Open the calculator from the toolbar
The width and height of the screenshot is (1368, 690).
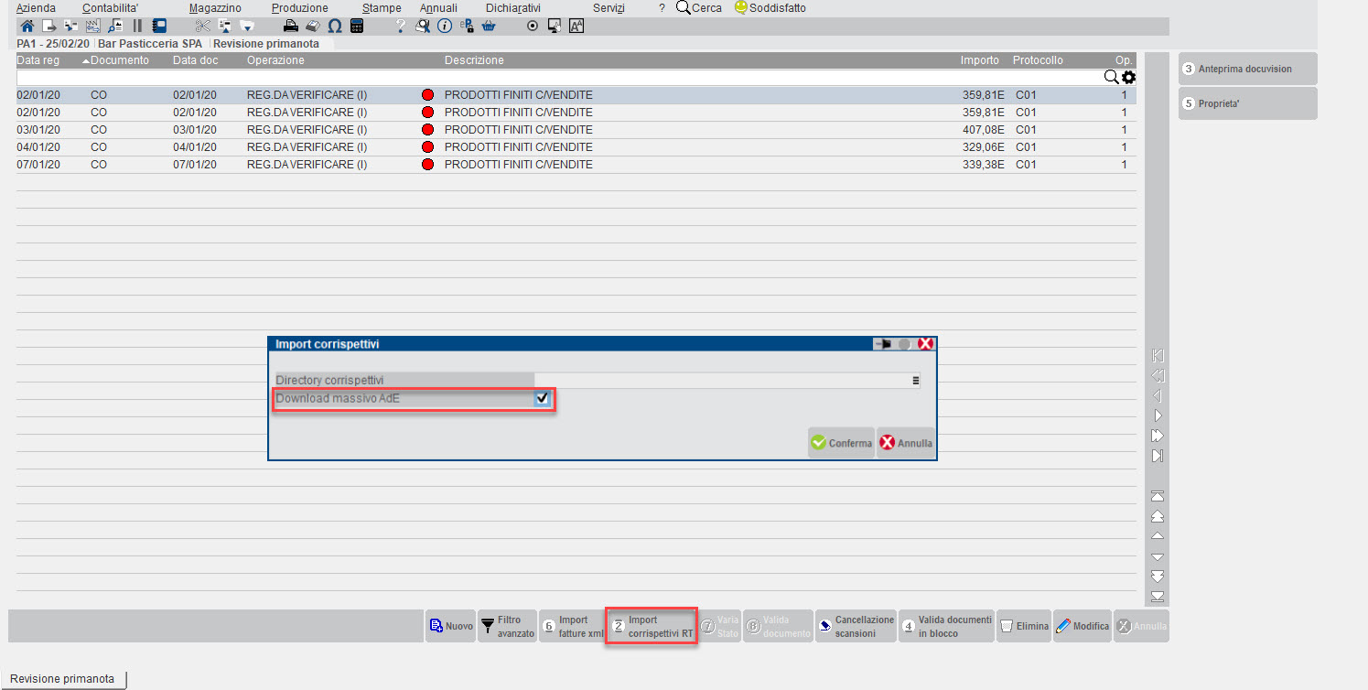click(357, 26)
